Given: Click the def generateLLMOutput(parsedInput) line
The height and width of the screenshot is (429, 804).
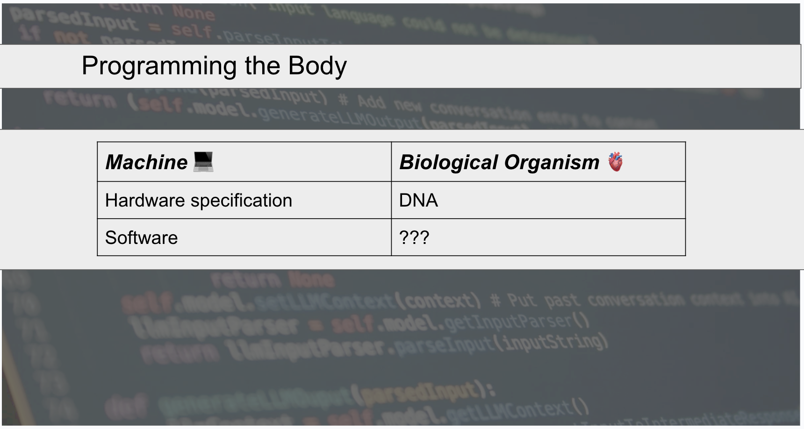Looking at the screenshot, I should (299, 397).
